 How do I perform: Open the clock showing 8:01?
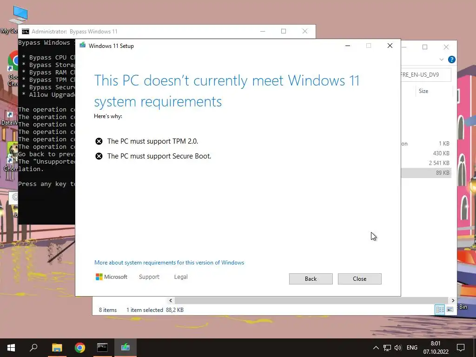[x=436, y=348]
